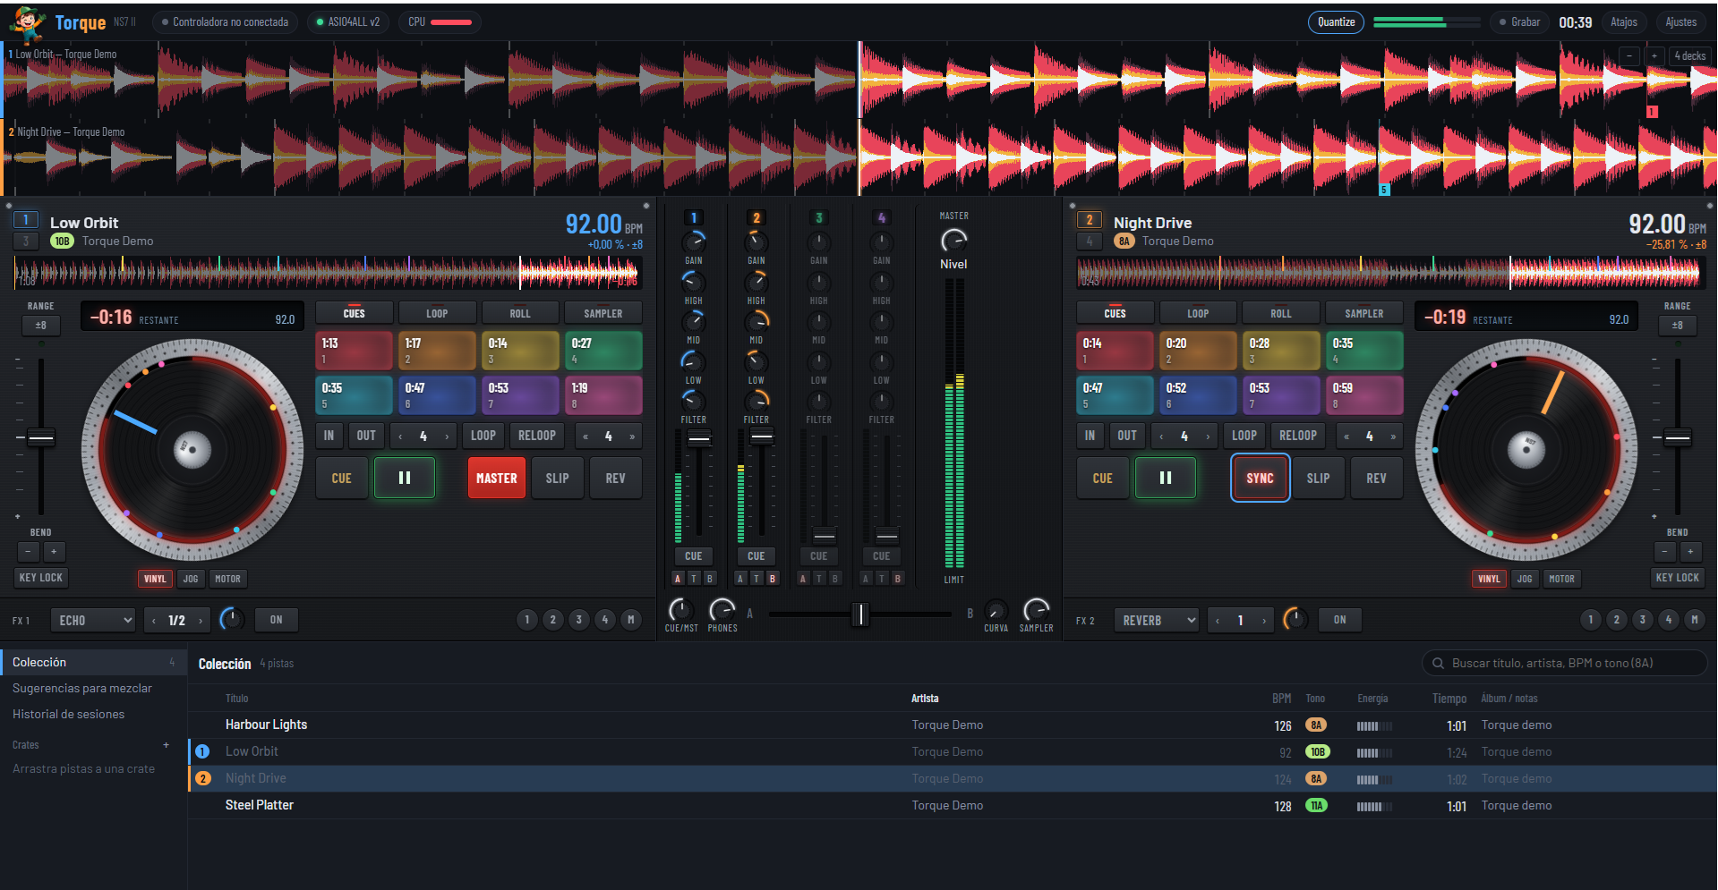Click the plus icon next to Crates
This screenshot has width=1718, height=890.
coord(166,745)
